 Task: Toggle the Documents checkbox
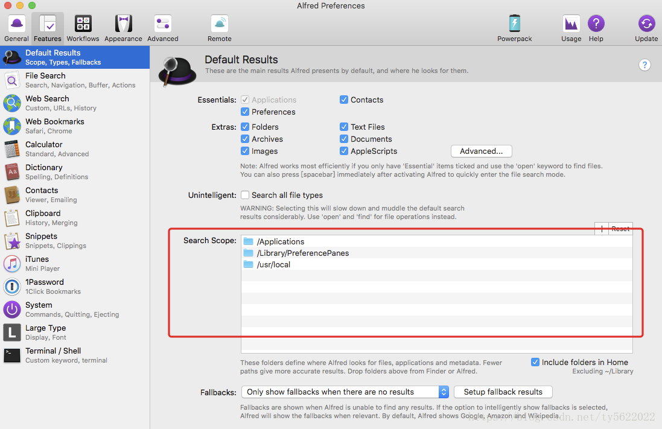(x=344, y=139)
